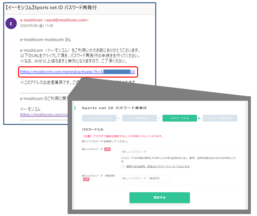Click the 必須 badge under confirmation label
The image size is (257, 216).
86,179
